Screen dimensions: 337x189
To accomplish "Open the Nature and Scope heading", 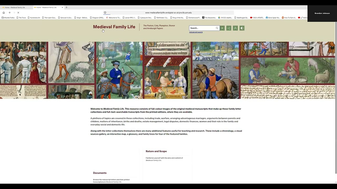I will pyautogui.click(x=156, y=151).
